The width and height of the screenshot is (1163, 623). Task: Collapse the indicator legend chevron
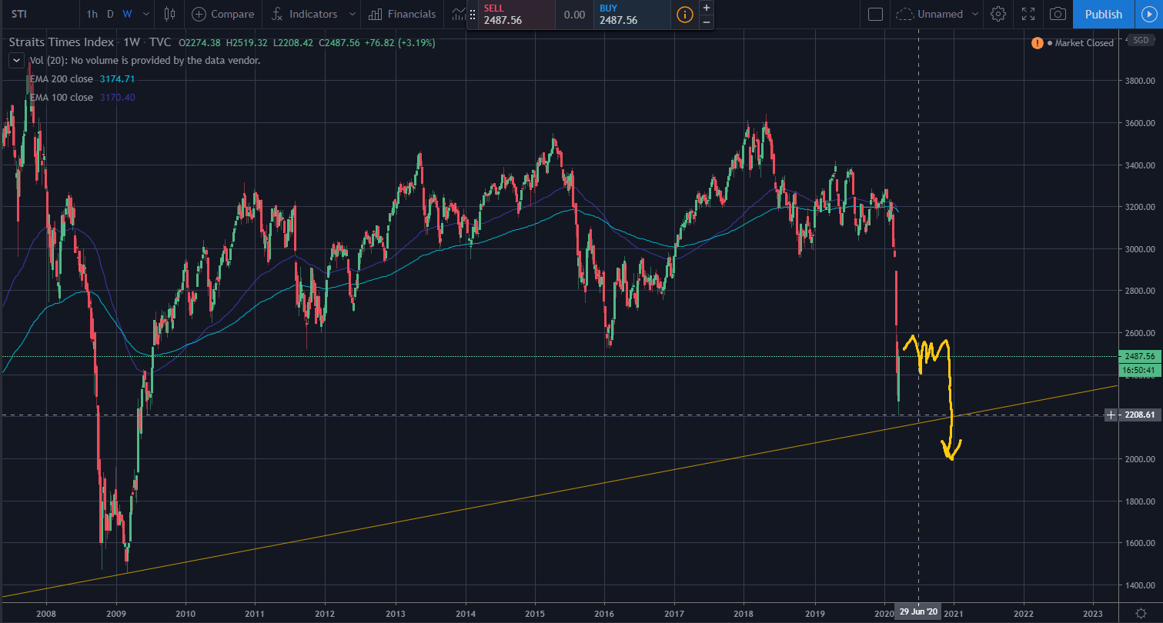[15, 60]
